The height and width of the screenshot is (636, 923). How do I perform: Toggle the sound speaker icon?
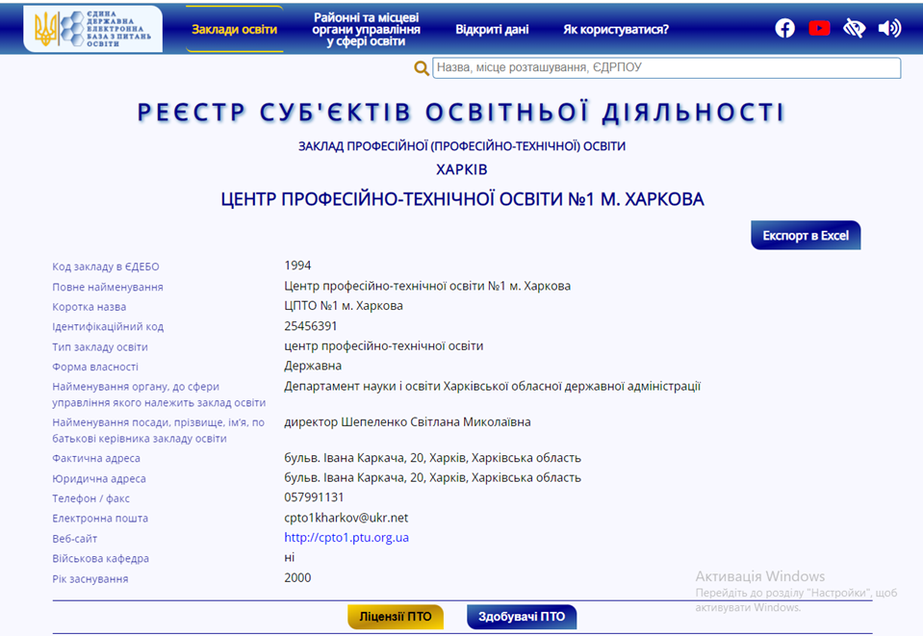pos(889,28)
